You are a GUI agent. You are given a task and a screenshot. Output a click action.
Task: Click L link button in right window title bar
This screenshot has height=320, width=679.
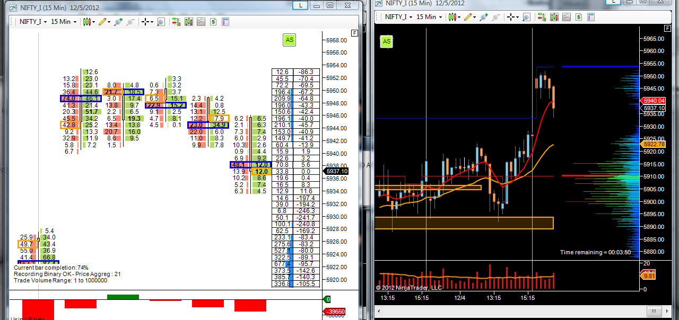coord(614,2)
